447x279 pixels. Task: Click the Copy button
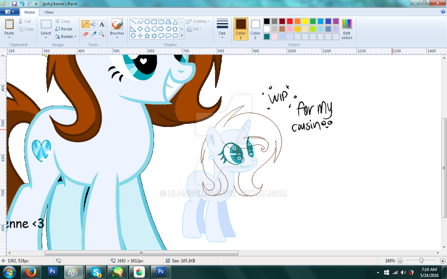(x=26, y=29)
